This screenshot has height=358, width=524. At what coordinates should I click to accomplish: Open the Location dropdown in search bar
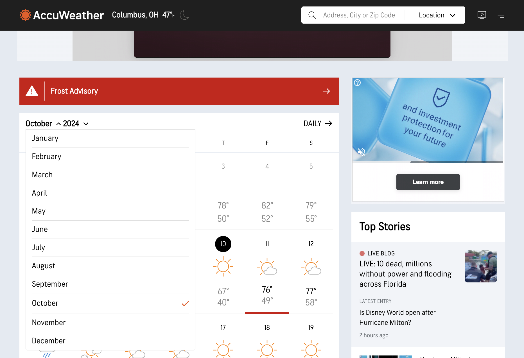click(437, 15)
